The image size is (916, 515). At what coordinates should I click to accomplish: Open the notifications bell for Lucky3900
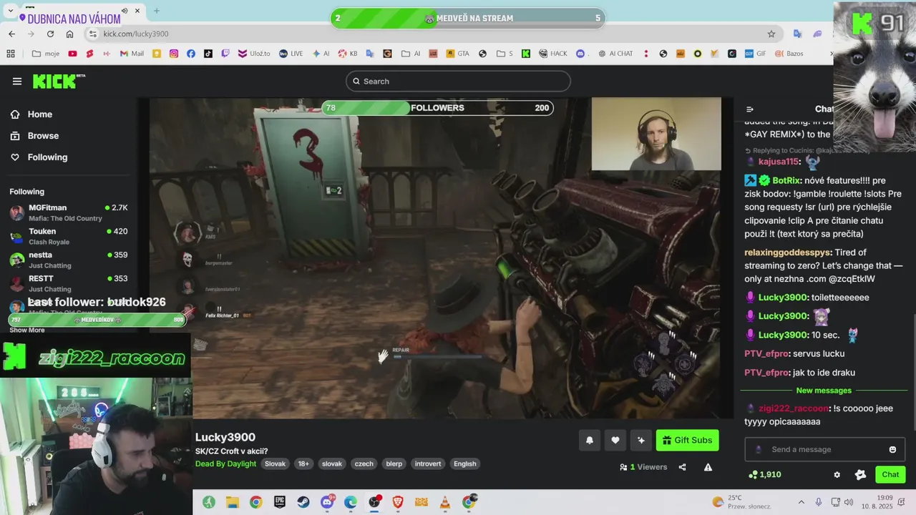coord(590,441)
